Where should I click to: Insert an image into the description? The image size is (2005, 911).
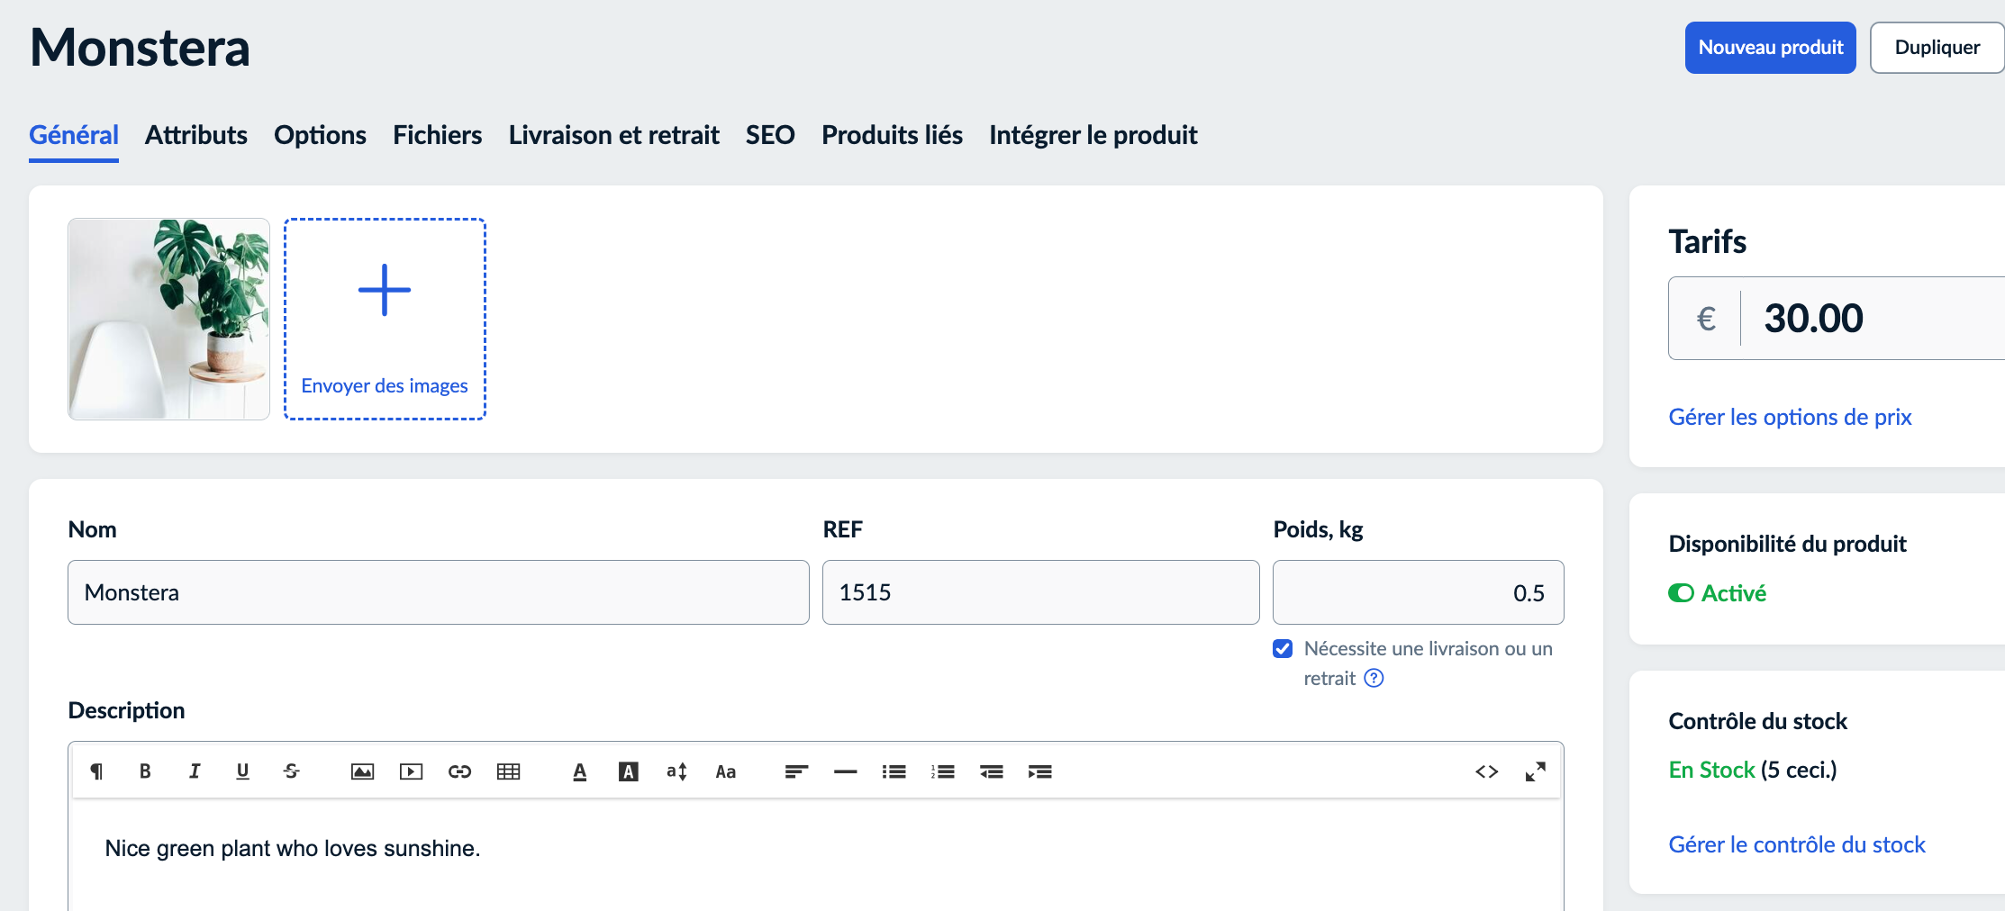[x=362, y=771]
